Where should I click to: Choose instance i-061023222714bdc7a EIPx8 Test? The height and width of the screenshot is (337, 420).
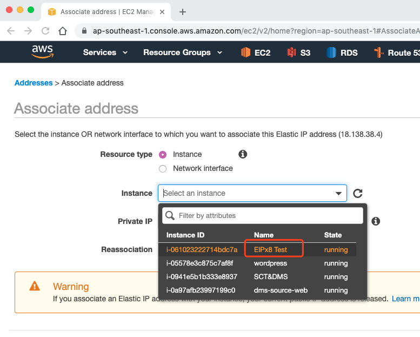tap(257, 249)
